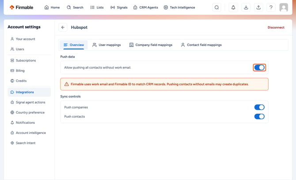296x180 pixels.
Task: Open the help question mark icon
Action: point(271,8)
